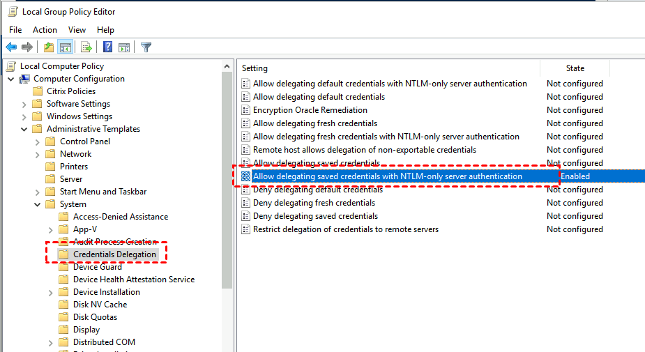Toggle the Show/Hide Console Tree icon
This screenshot has height=352, width=645.
coord(66,47)
